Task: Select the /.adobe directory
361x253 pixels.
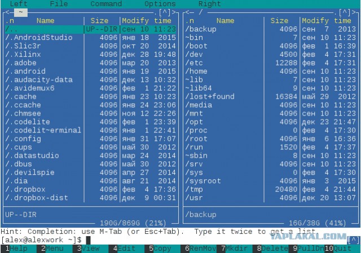Action: (x=90, y=63)
